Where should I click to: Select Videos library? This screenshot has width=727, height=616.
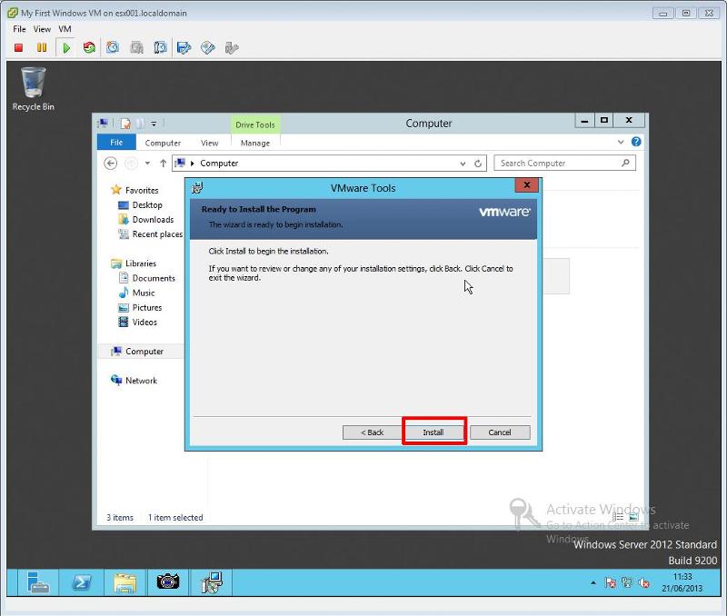[x=144, y=323]
